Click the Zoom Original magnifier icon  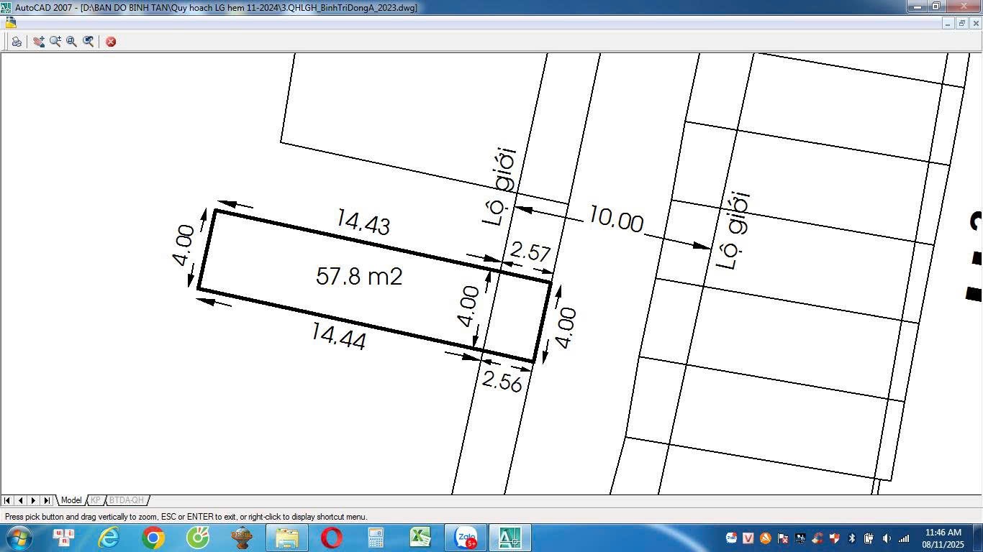[89, 42]
